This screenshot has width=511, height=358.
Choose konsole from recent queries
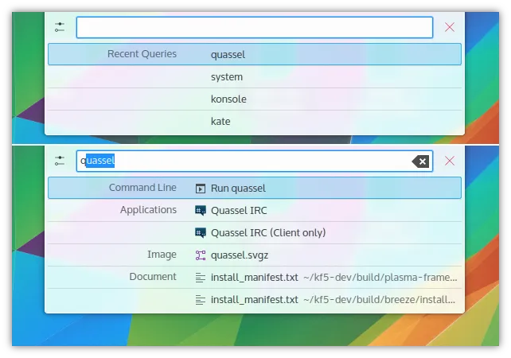(x=228, y=99)
